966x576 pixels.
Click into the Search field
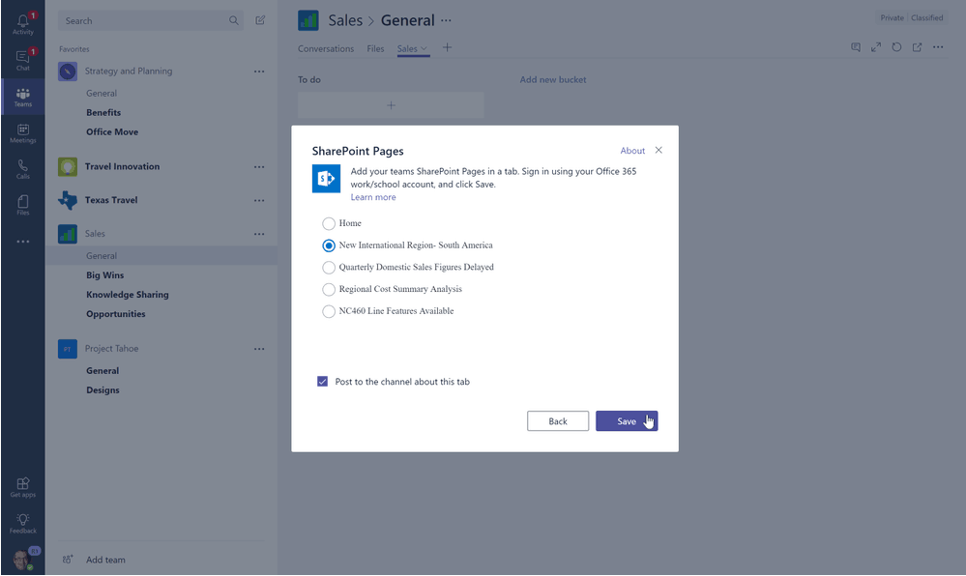click(x=151, y=21)
